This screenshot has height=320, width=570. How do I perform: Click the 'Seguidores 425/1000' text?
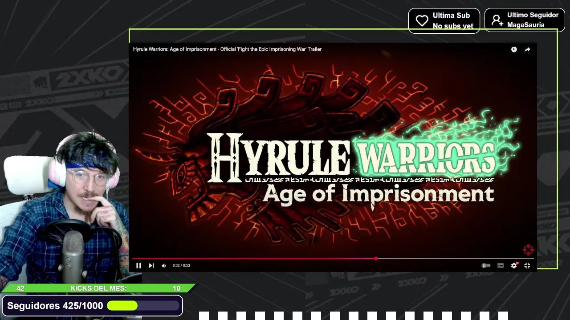click(x=55, y=306)
